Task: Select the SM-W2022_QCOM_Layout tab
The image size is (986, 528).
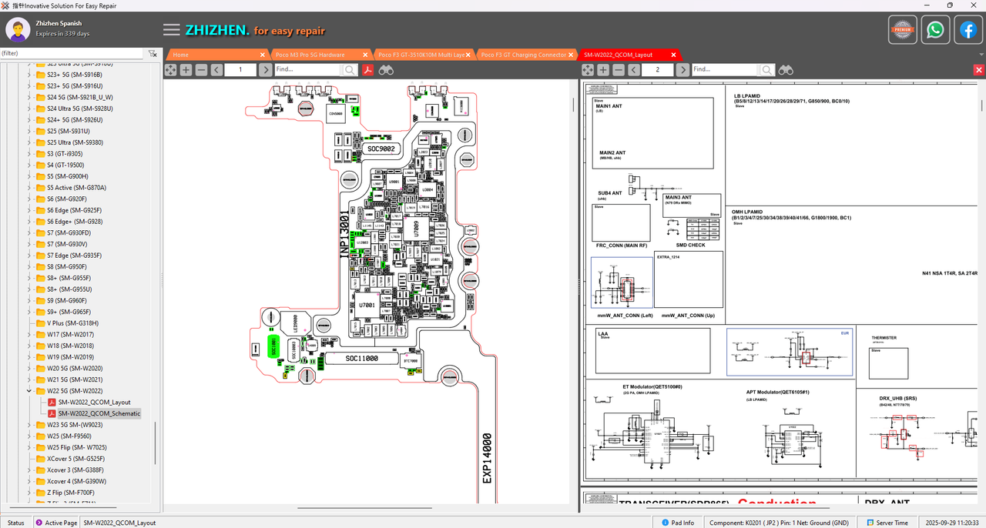Action: [x=618, y=55]
